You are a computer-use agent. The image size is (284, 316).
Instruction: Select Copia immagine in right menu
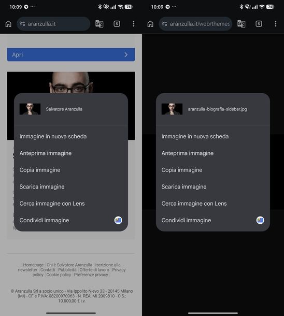pyautogui.click(x=213, y=170)
